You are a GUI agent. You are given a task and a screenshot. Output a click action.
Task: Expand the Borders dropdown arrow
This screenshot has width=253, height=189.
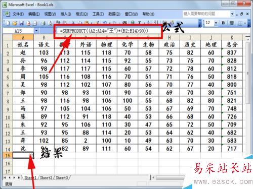pyautogui.click(x=245, y=23)
